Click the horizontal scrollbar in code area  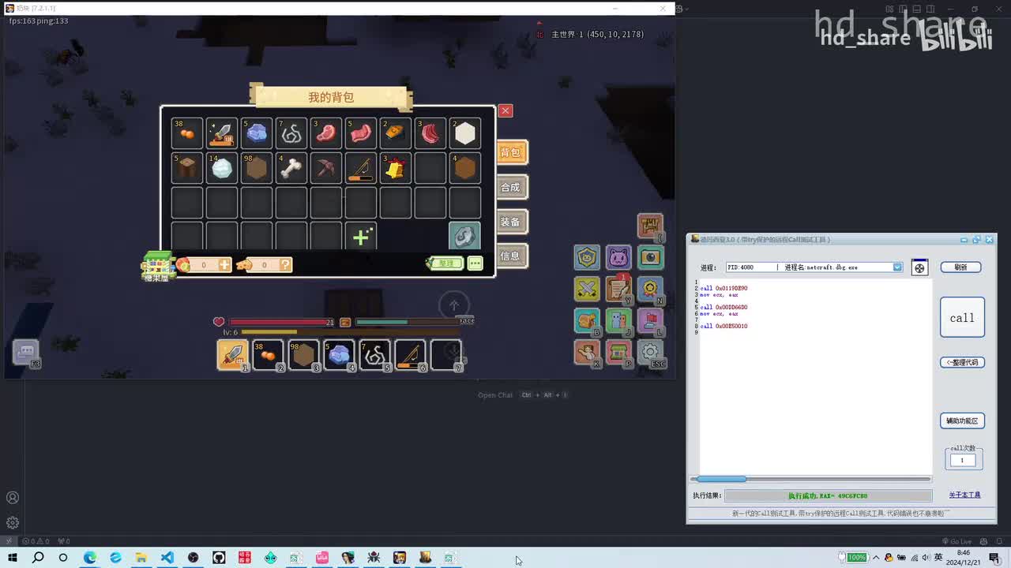(810, 479)
